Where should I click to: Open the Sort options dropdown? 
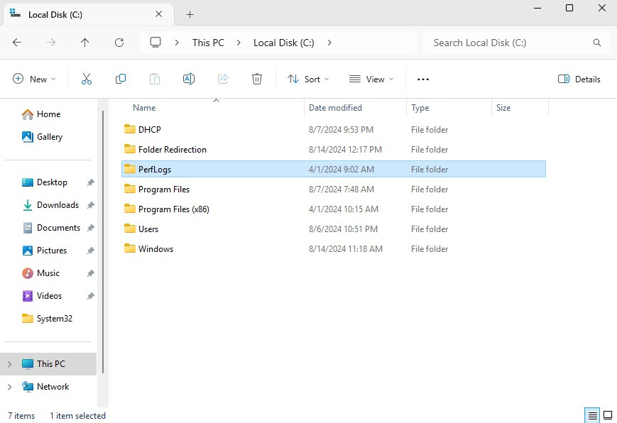coord(307,79)
